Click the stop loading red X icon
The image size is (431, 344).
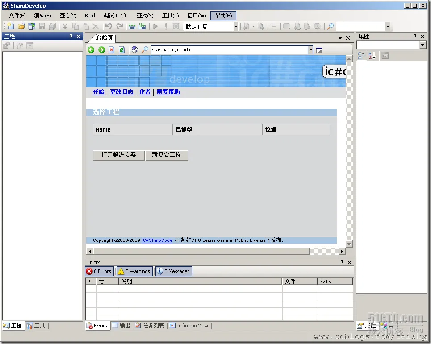[112, 50]
